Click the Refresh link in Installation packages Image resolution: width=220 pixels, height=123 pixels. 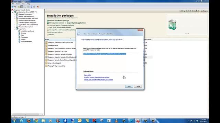51,35
